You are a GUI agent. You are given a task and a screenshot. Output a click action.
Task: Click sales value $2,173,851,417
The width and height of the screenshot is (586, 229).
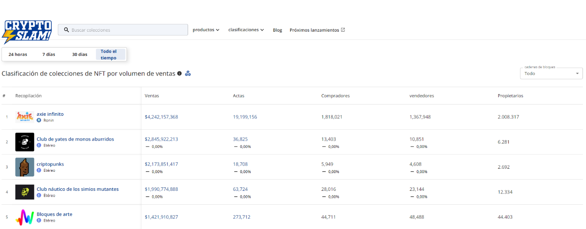point(161,164)
